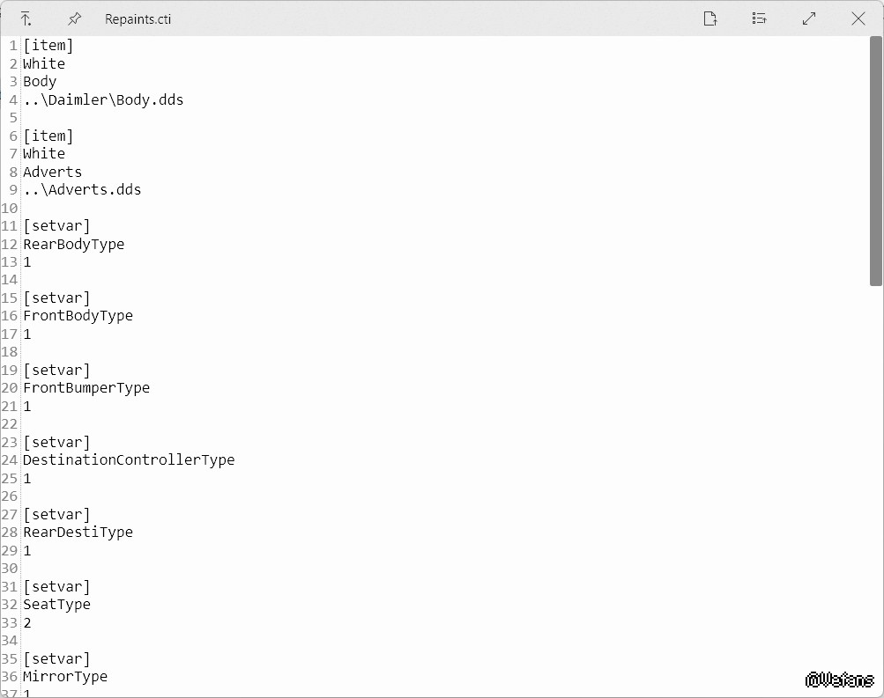
Task: Expand window with diagonal arrows icon
Action: pos(809,18)
